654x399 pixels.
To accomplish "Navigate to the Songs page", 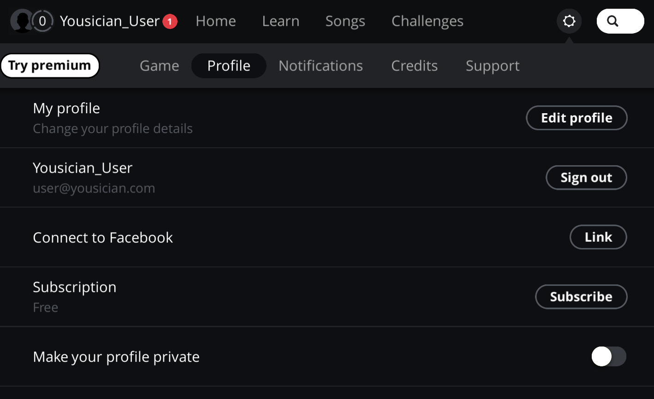I will [345, 21].
